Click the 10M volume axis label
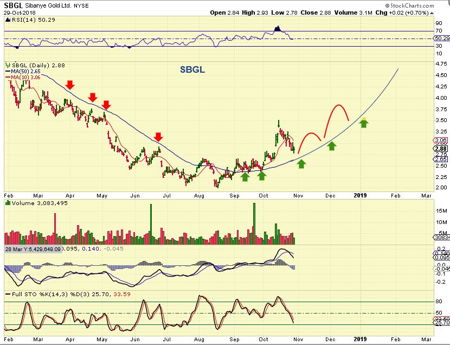The height and width of the screenshot is (345, 450). [x=441, y=222]
